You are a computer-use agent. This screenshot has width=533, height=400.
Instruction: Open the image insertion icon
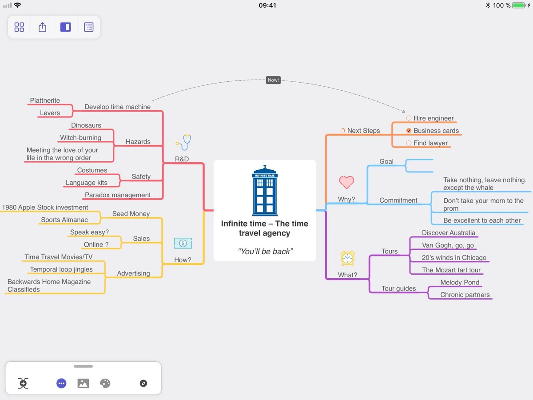[x=83, y=383]
